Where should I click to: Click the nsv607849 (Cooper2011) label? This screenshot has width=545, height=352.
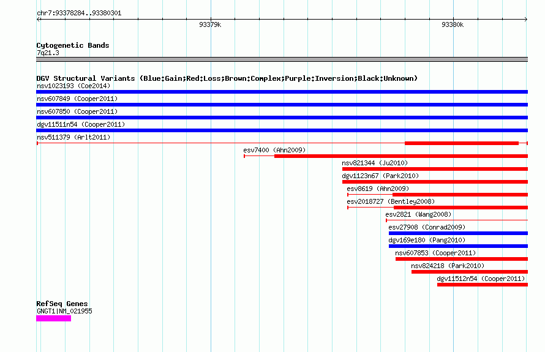click(x=77, y=99)
